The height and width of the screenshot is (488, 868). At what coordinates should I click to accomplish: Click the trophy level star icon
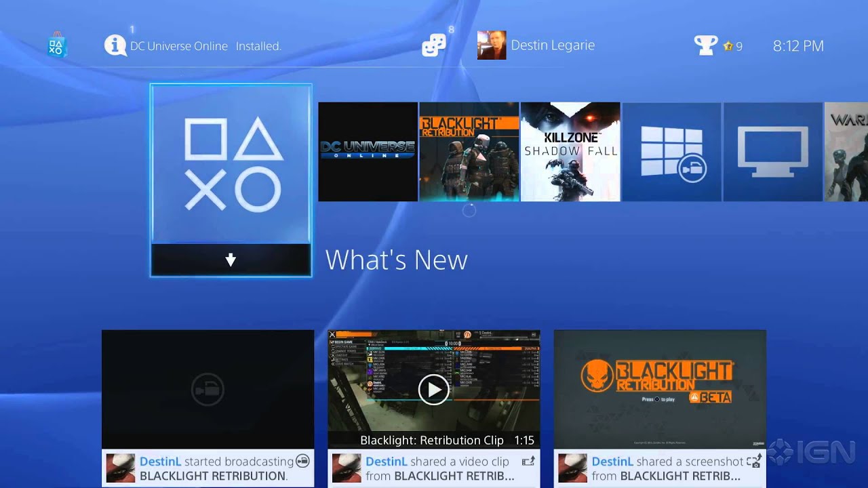point(728,46)
